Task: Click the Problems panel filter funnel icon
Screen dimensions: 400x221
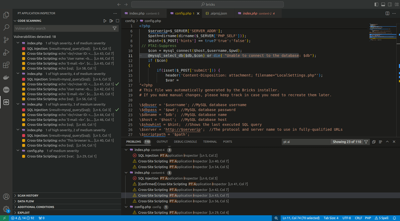Action: click(366, 142)
